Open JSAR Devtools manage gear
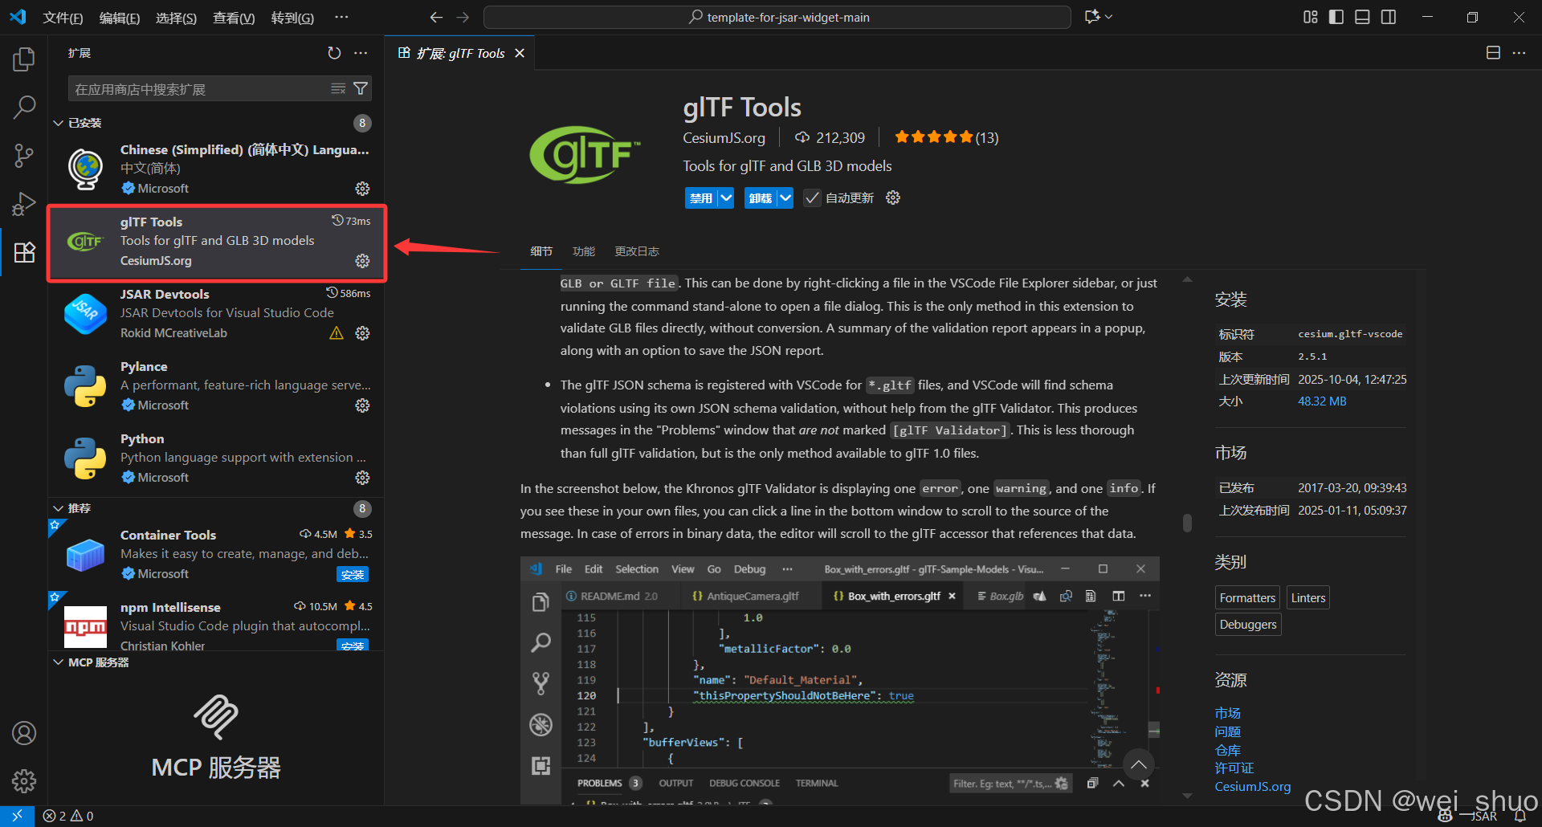 point(362,333)
